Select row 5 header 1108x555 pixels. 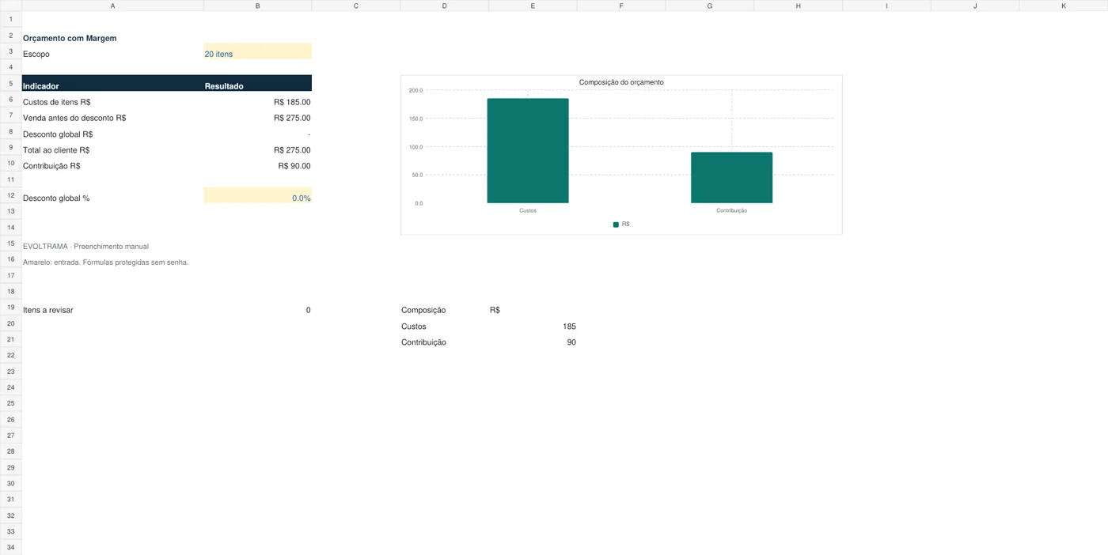pyautogui.click(x=11, y=83)
